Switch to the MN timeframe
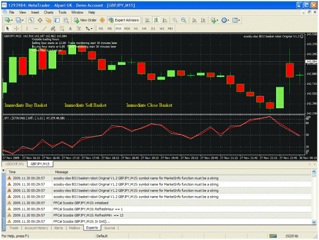 coord(170,29)
